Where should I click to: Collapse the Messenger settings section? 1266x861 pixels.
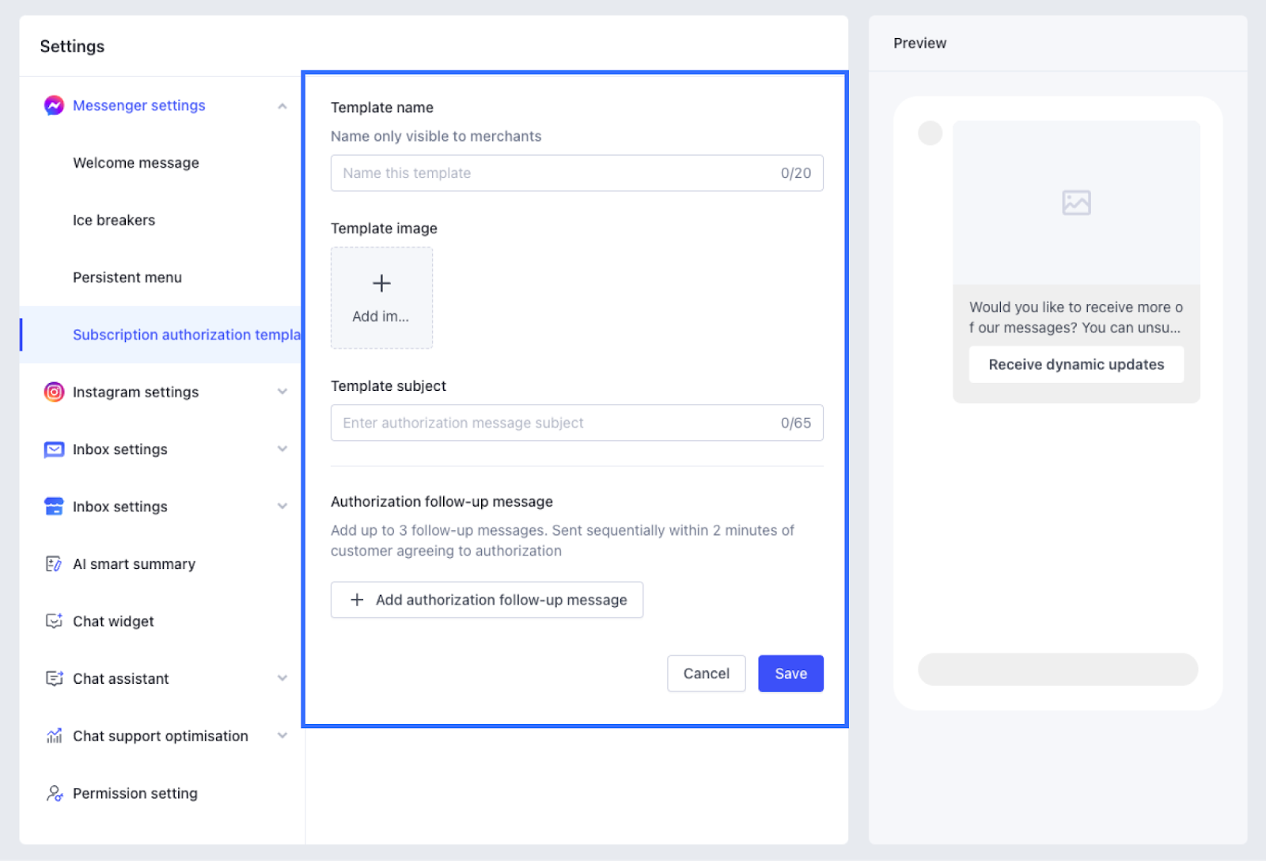282,106
